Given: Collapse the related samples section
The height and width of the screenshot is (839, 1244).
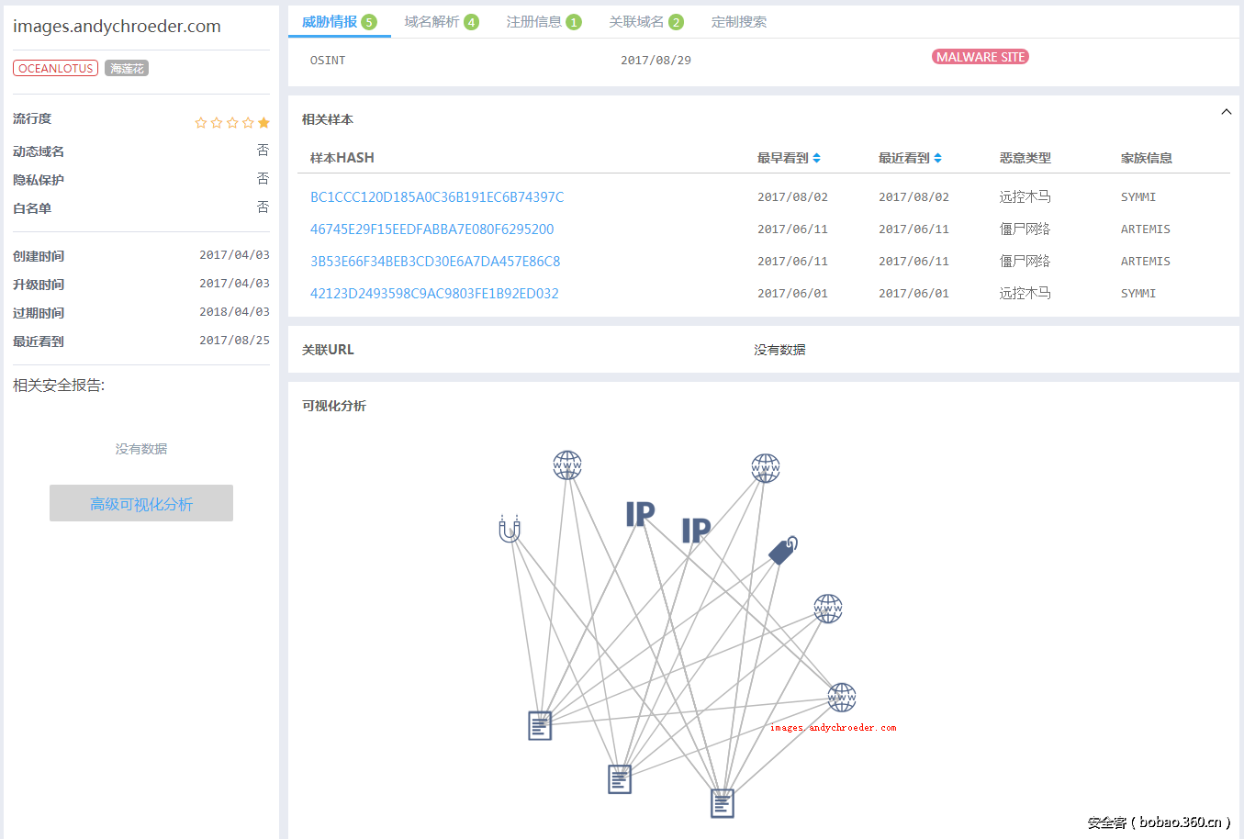Looking at the screenshot, I should [1226, 112].
